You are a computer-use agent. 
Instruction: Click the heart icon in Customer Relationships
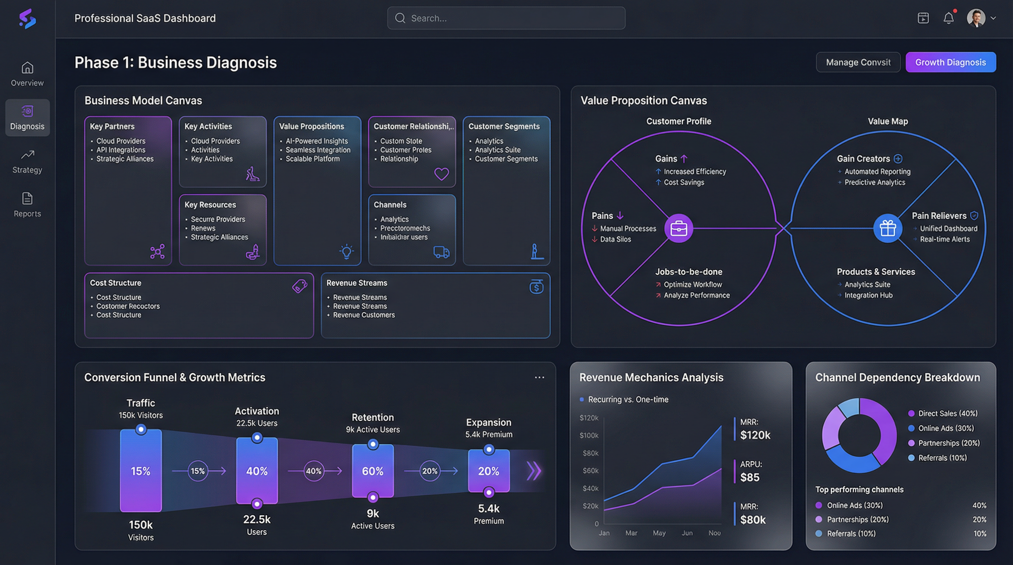(x=441, y=174)
